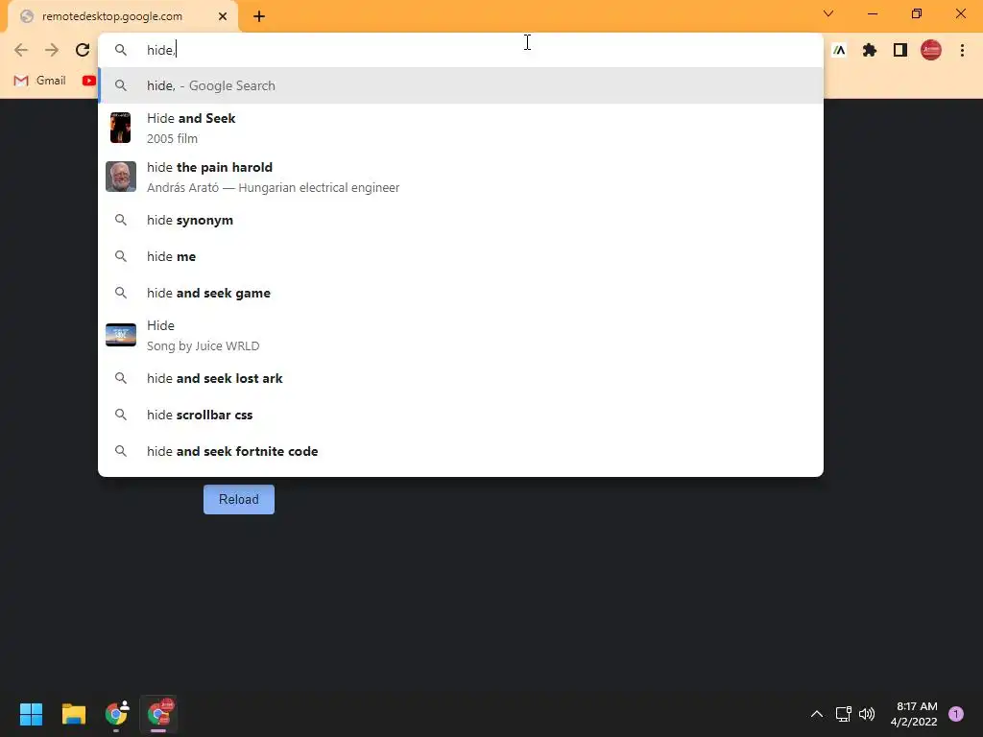The width and height of the screenshot is (983, 737).
Task: Open the volume speaker tray icon
Action: click(x=867, y=714)
